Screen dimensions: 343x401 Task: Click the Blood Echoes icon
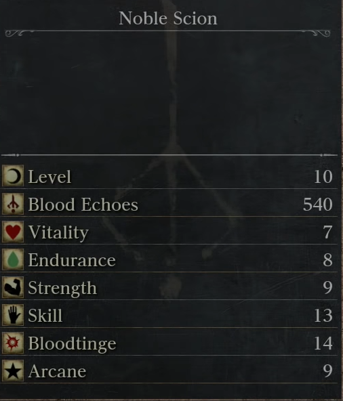[x=13, y=204]
